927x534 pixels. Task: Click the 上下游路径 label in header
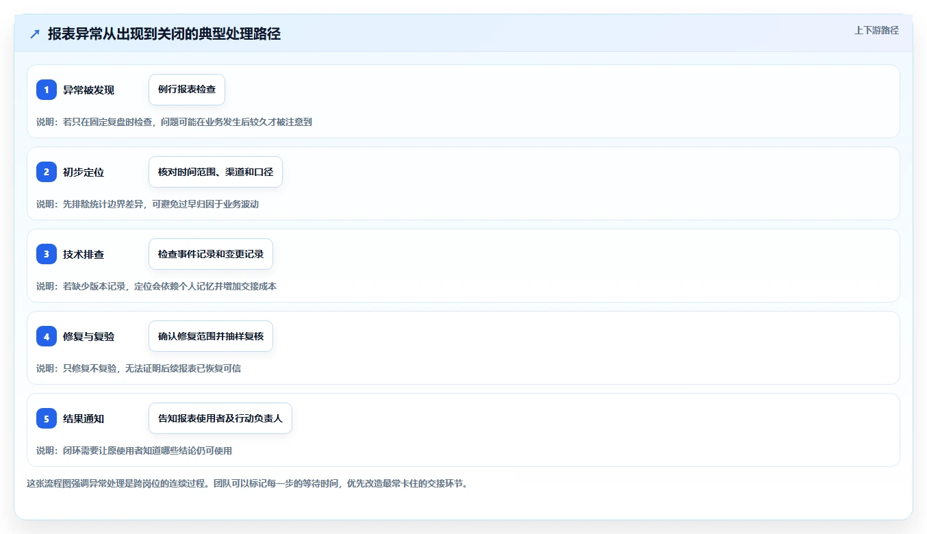coord(876,30)
